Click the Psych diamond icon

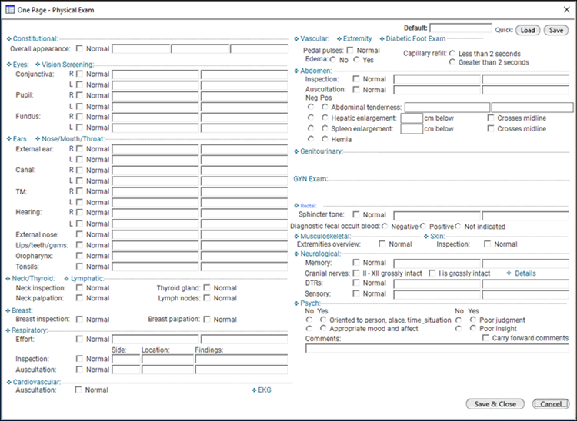(x=297, y=303)
